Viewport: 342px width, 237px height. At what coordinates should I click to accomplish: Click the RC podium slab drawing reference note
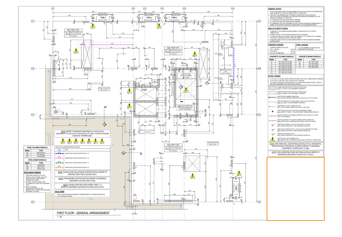click(83, 134)
